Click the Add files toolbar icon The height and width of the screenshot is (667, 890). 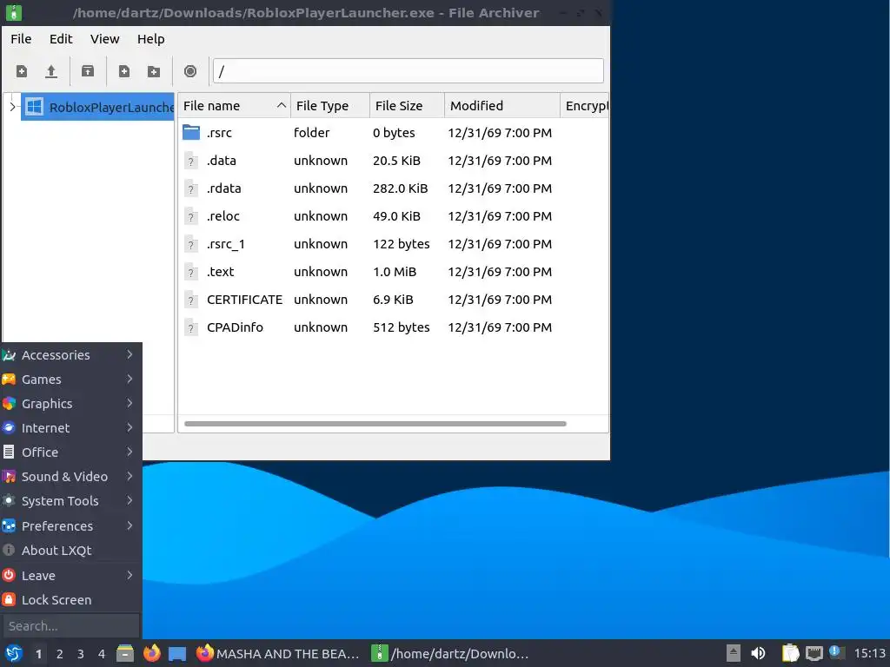(123, 71)
